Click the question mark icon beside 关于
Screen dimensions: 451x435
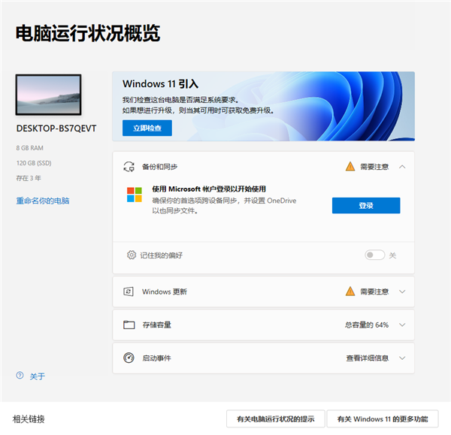(x=20, y=375)
